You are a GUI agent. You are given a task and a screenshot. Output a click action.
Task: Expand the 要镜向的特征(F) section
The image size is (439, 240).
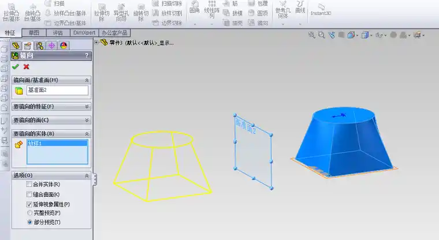point(87,107)
